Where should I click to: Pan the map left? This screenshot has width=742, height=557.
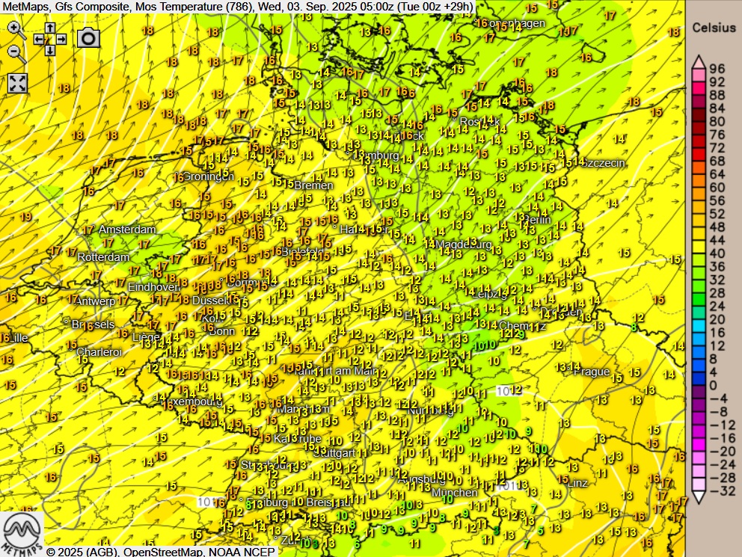(39, 38)
